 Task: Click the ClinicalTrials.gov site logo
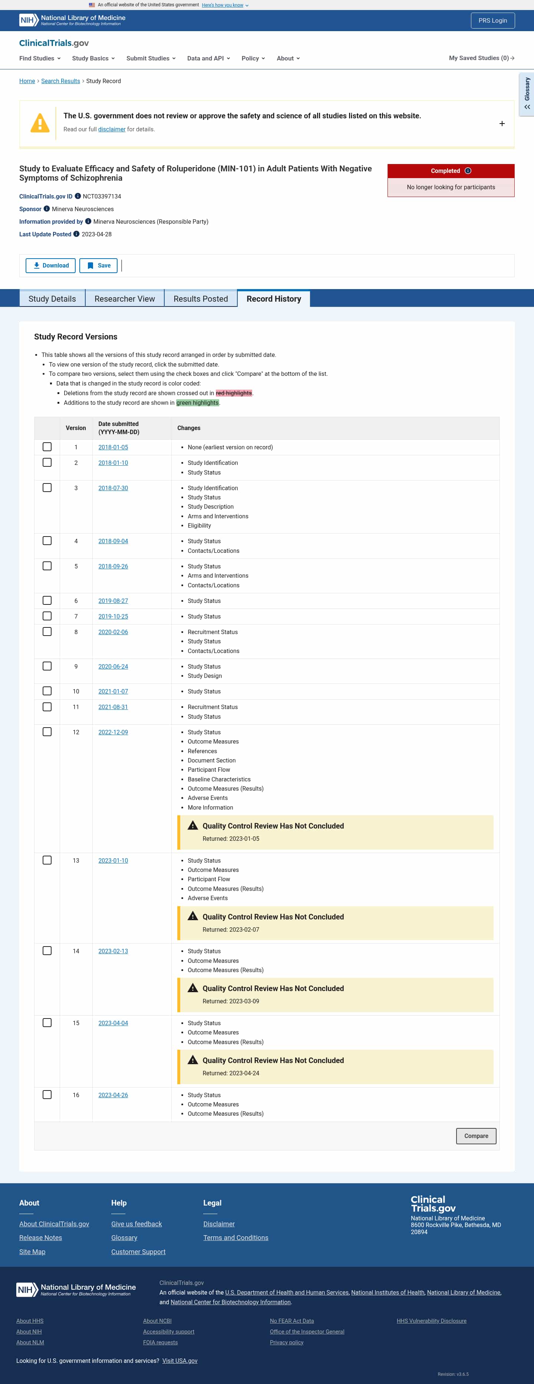point(54,43)
